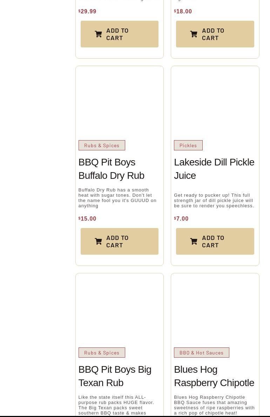Click the $15.00 price of Buffalo Dry Rub
270x417 pixels.
[x=88, y=219]
